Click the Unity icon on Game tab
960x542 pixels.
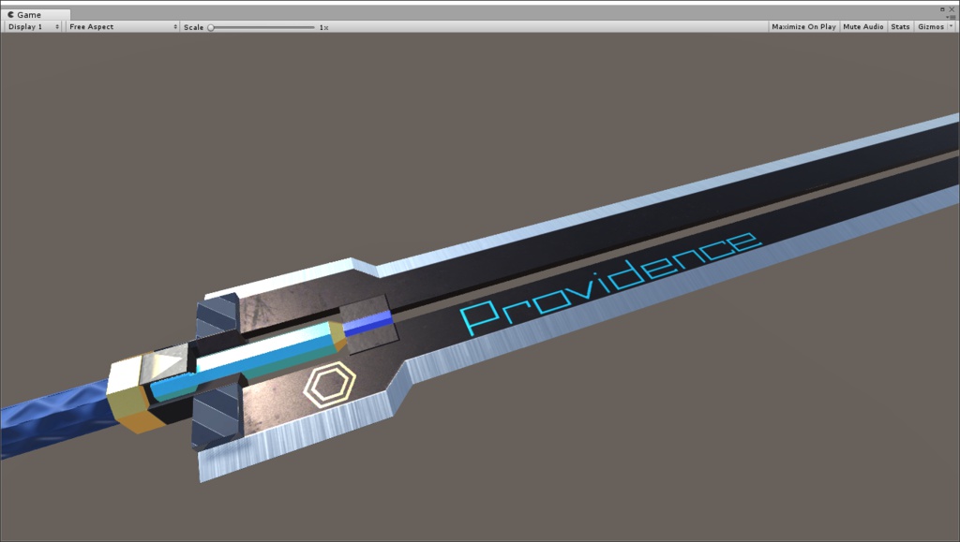click(x=11, y=15)
